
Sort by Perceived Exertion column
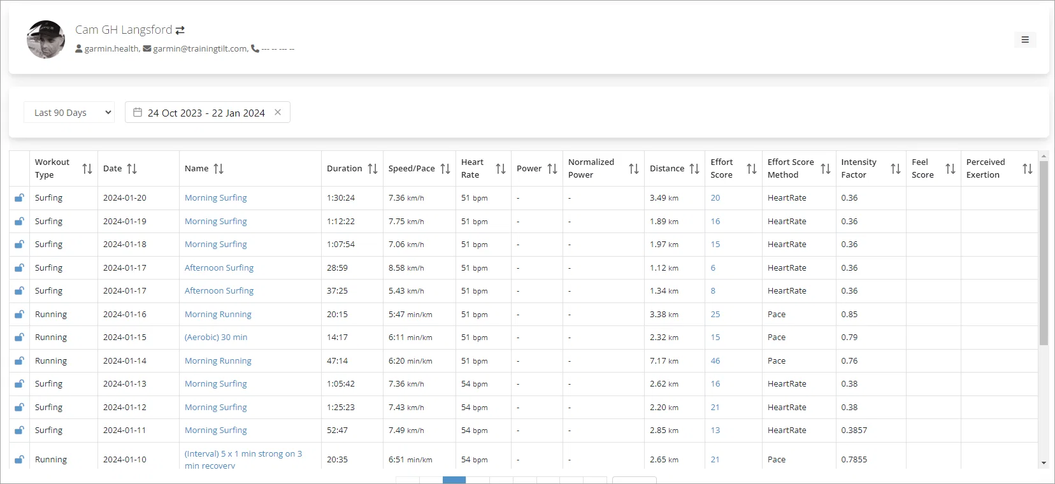pos(1028,169)
